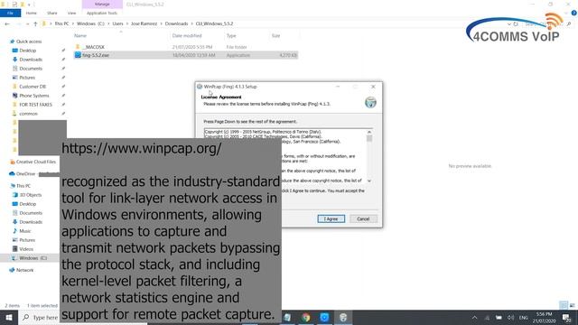
Task: Open 3D Objects under This PC
Action: (x=30, y=195)
